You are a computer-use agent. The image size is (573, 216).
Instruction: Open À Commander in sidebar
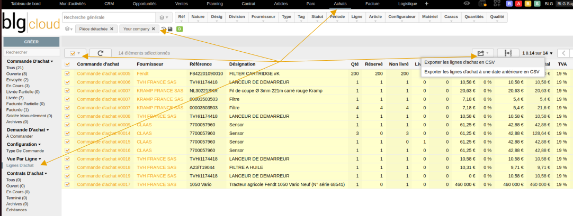tap(20, 136)
